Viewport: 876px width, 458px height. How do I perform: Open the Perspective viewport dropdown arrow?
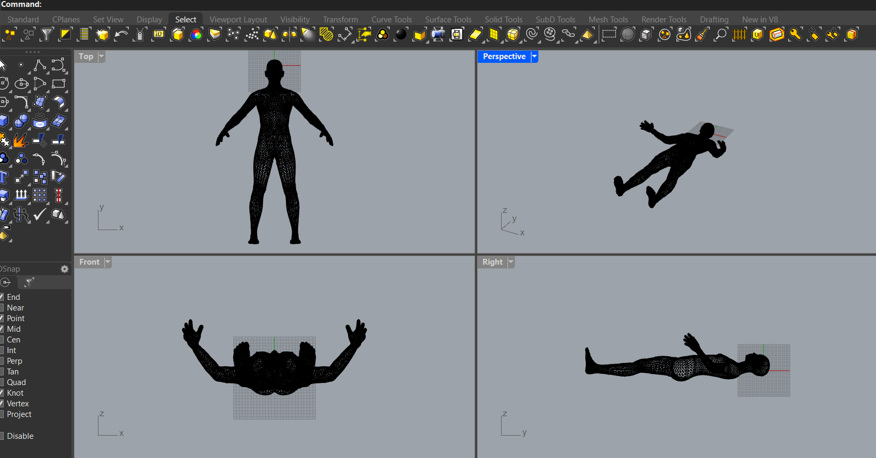pos(534,56)
